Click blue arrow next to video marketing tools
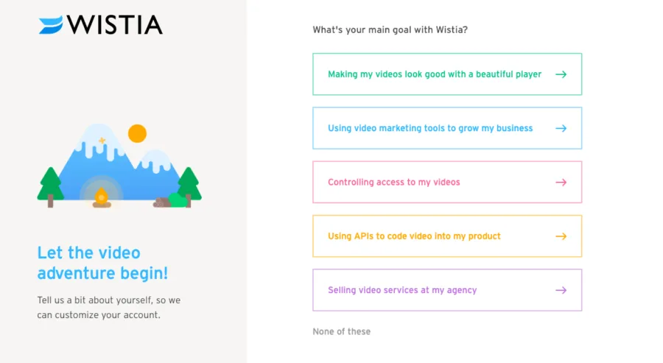Viewport: 663px width, 363px height. [561, 128]
